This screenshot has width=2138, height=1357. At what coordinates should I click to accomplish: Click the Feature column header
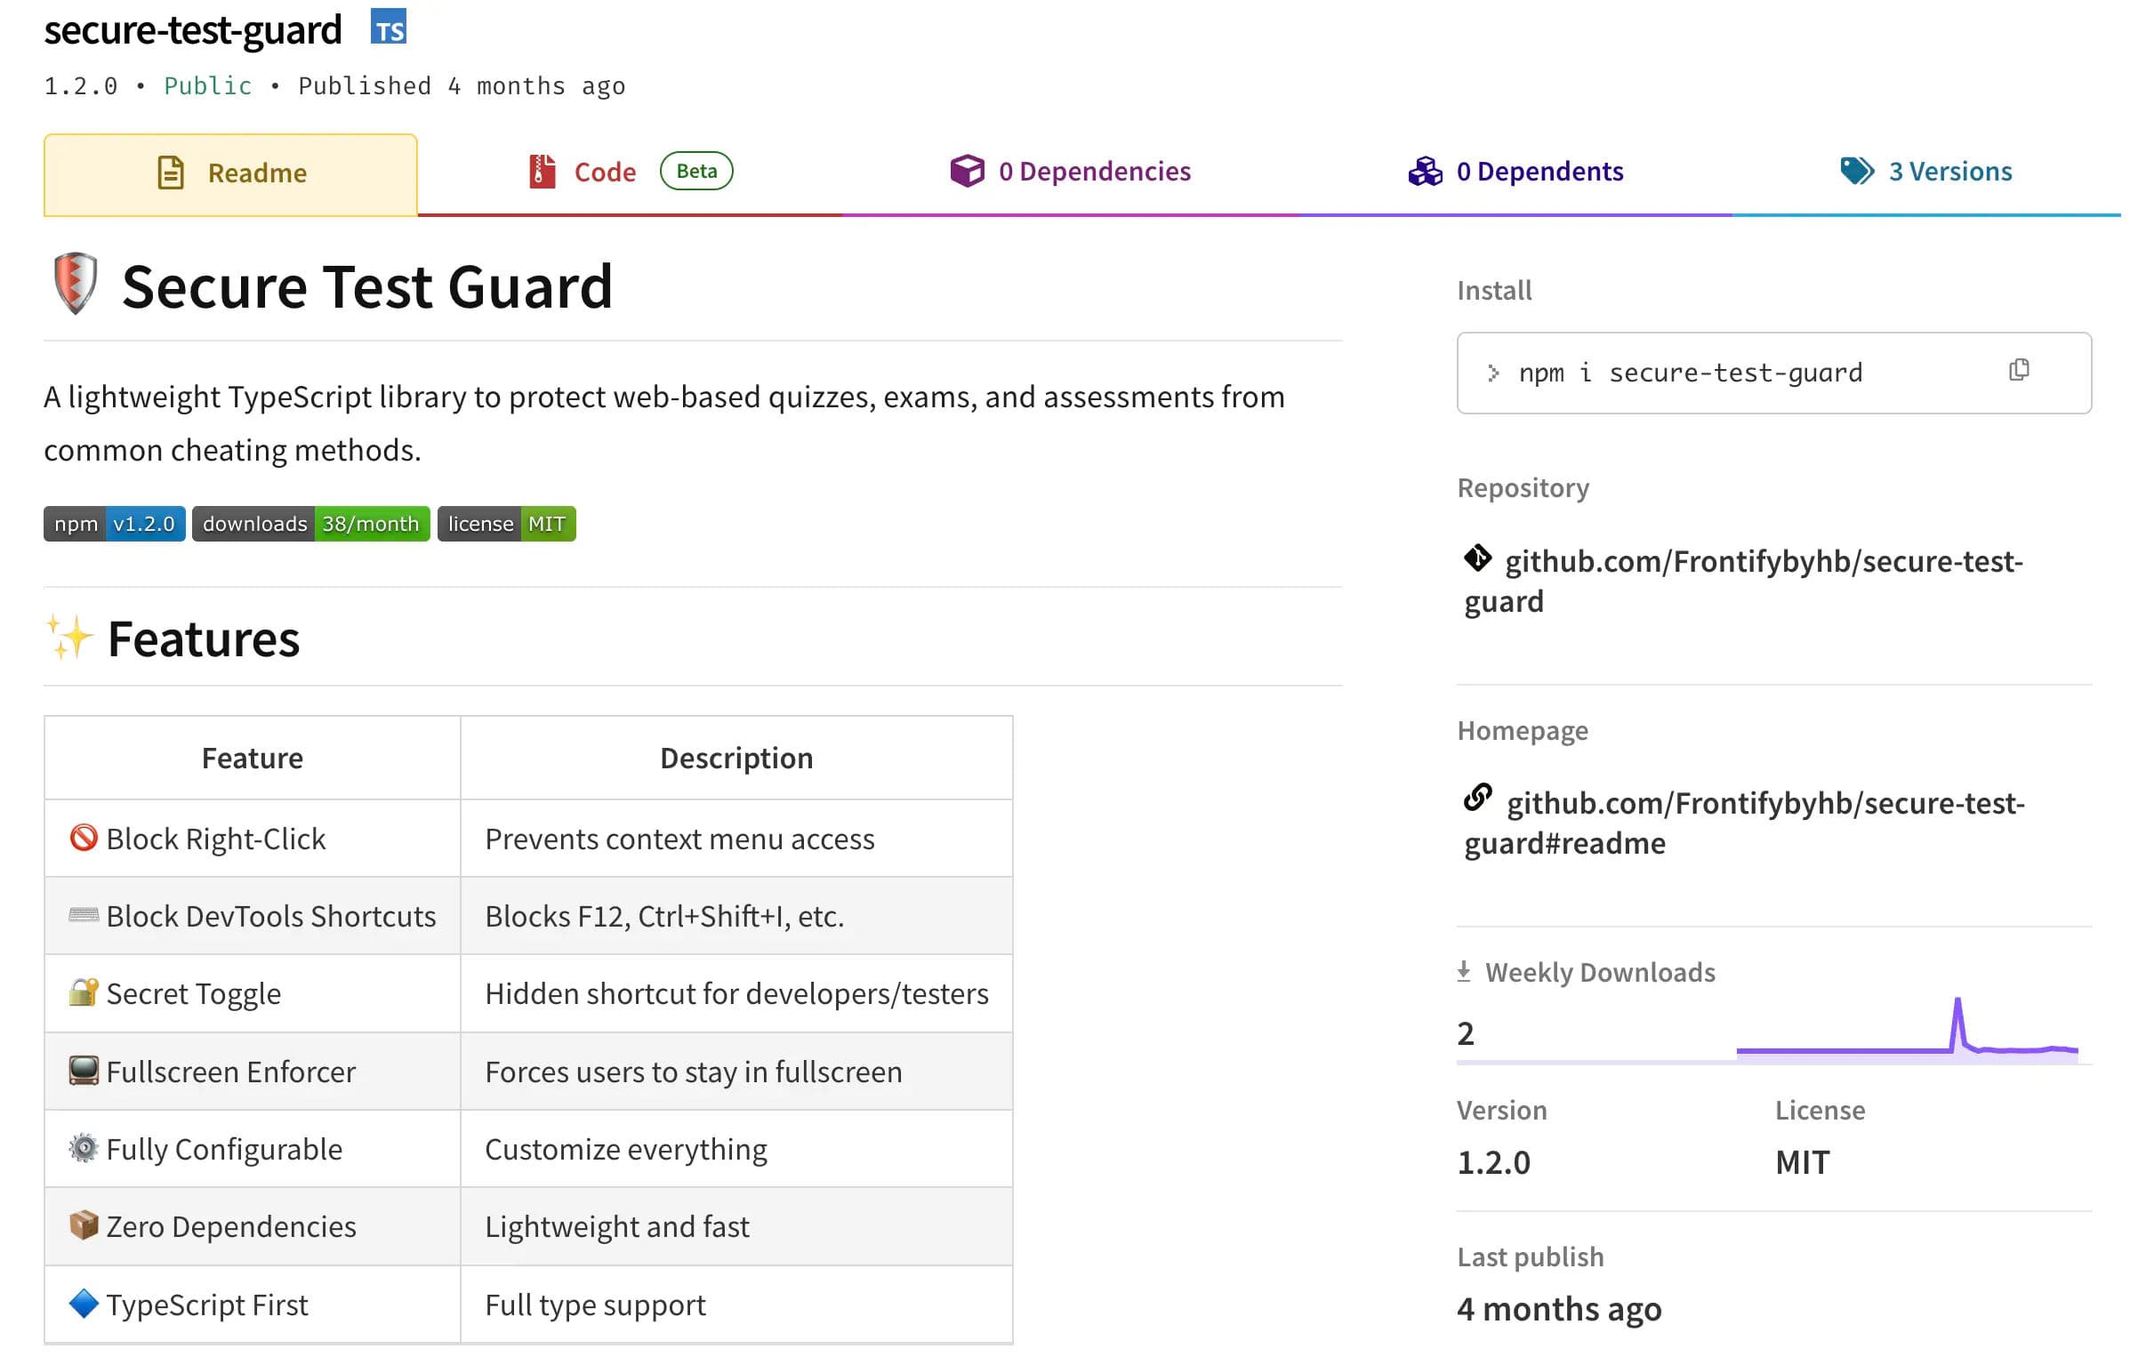tap(253, 758)
